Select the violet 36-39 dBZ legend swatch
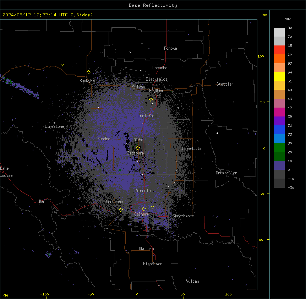This screenshot has width=306, height=299. (279, 121)
